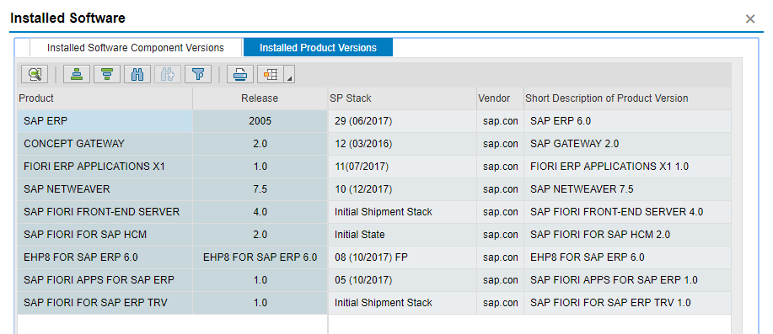Select the Release column header
773x334 pixels.
click(x=260, y=98)
